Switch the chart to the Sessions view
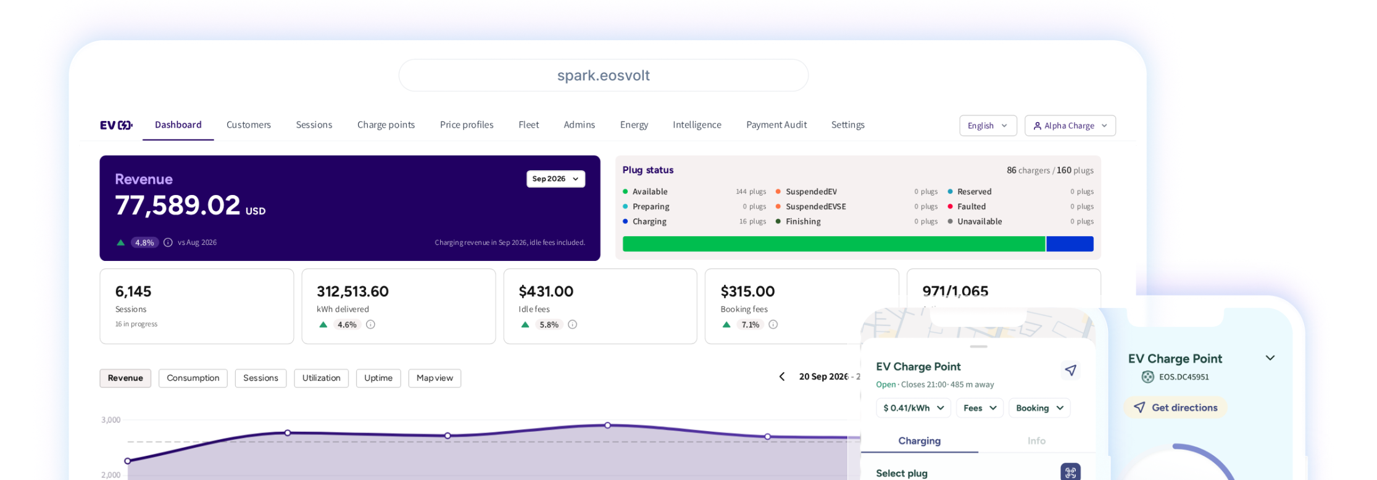The image size is (1377, 480). [x=260, y=378]
